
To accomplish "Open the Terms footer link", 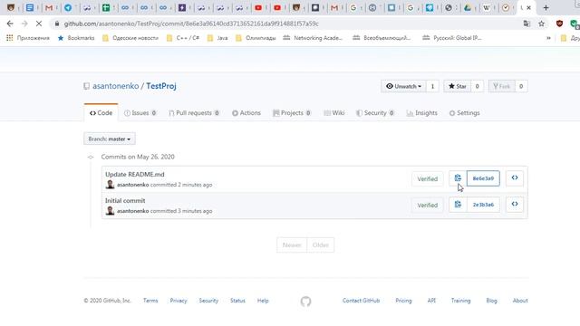I will point(150,301).
